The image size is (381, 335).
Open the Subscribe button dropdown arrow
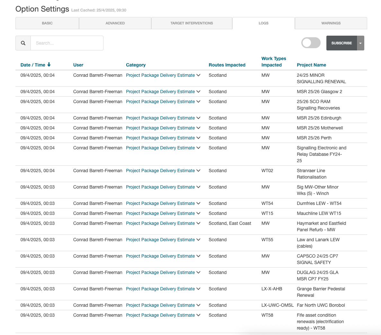pos(360,43)
